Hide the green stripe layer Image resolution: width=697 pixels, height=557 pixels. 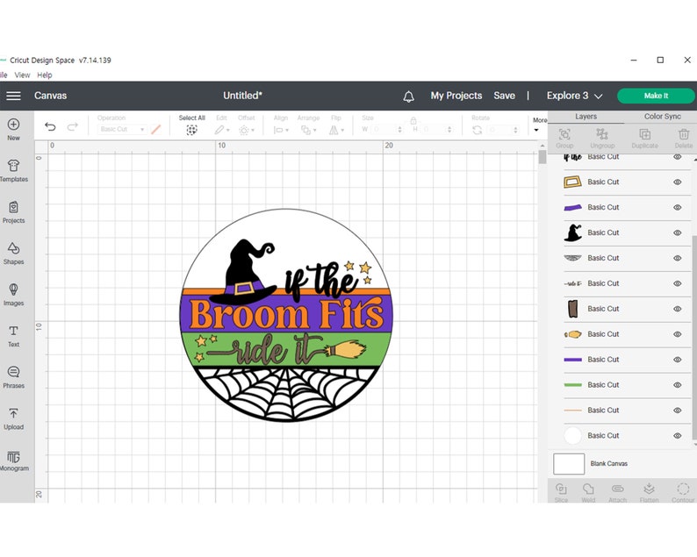pyautogui.click(x=678, y=385)
